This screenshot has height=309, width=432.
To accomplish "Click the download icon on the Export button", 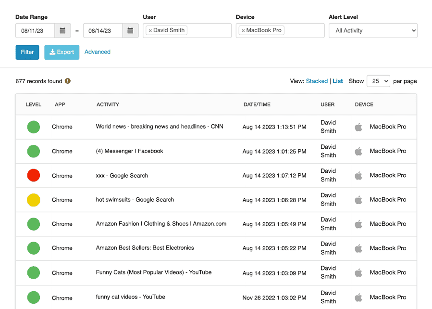I will pos(53,52).
